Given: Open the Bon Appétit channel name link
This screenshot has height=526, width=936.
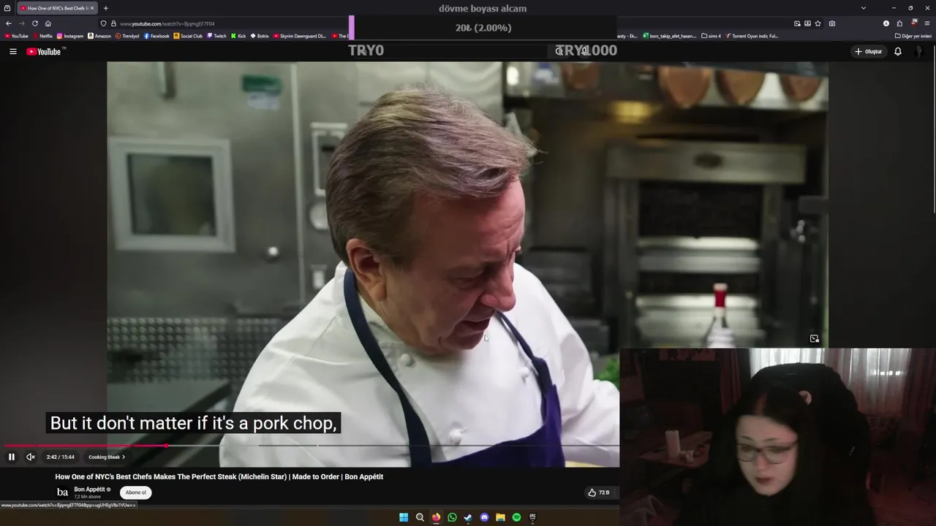Looking at the screenshot, I should [x=89, y=489].
